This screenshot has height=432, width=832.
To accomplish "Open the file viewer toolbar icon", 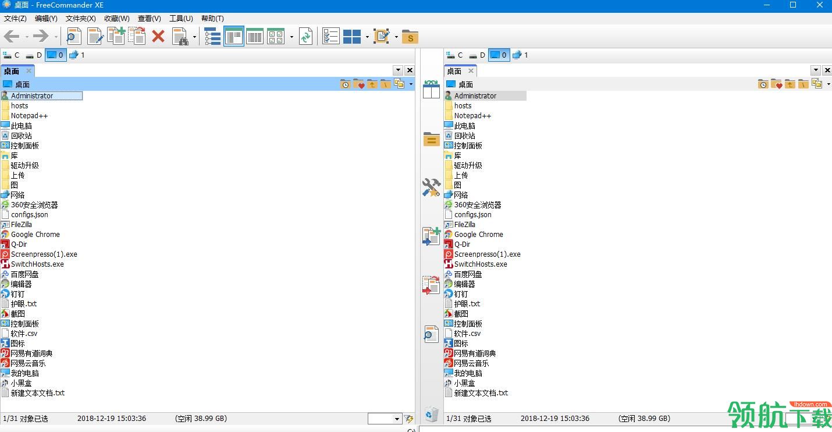I will [74, 37].
